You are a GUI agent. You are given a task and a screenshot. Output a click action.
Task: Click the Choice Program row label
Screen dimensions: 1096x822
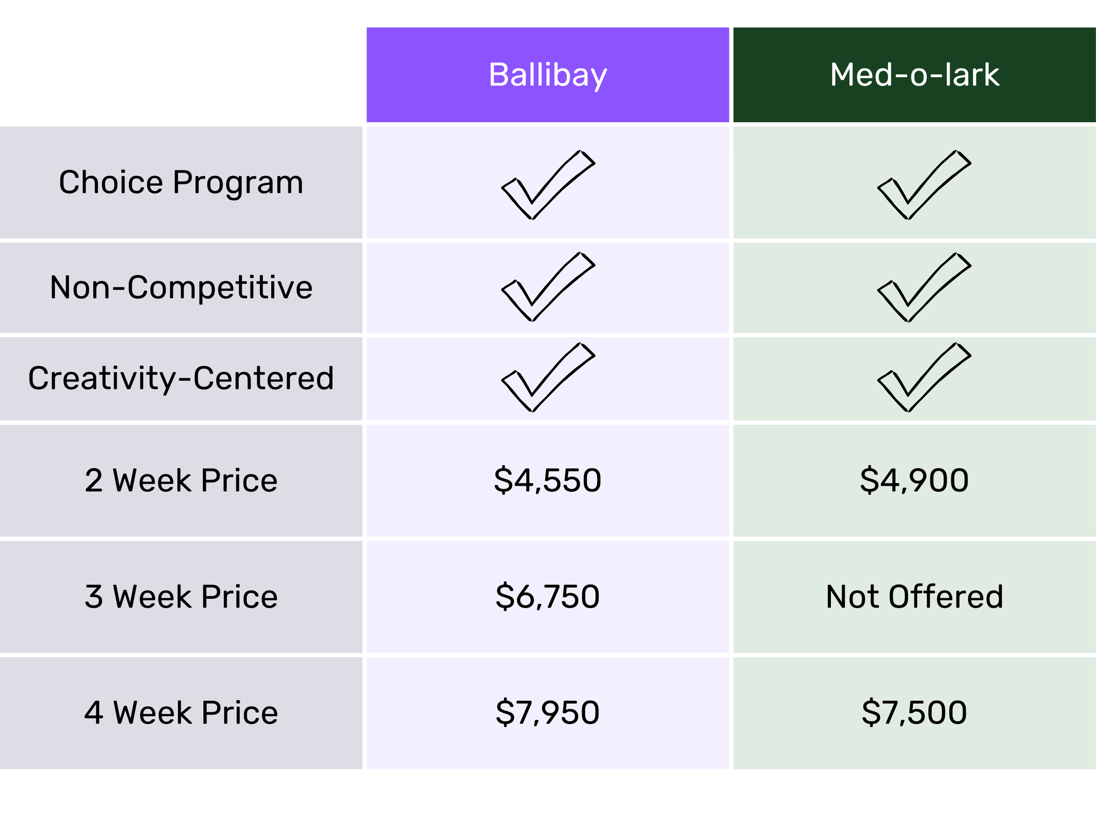(181, 183)
